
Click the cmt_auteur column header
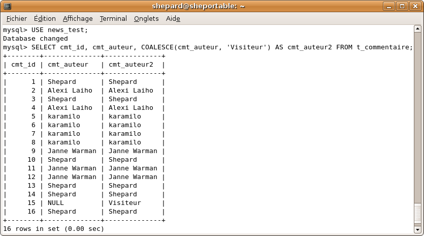pyautogui.click(x=68, y=65)
